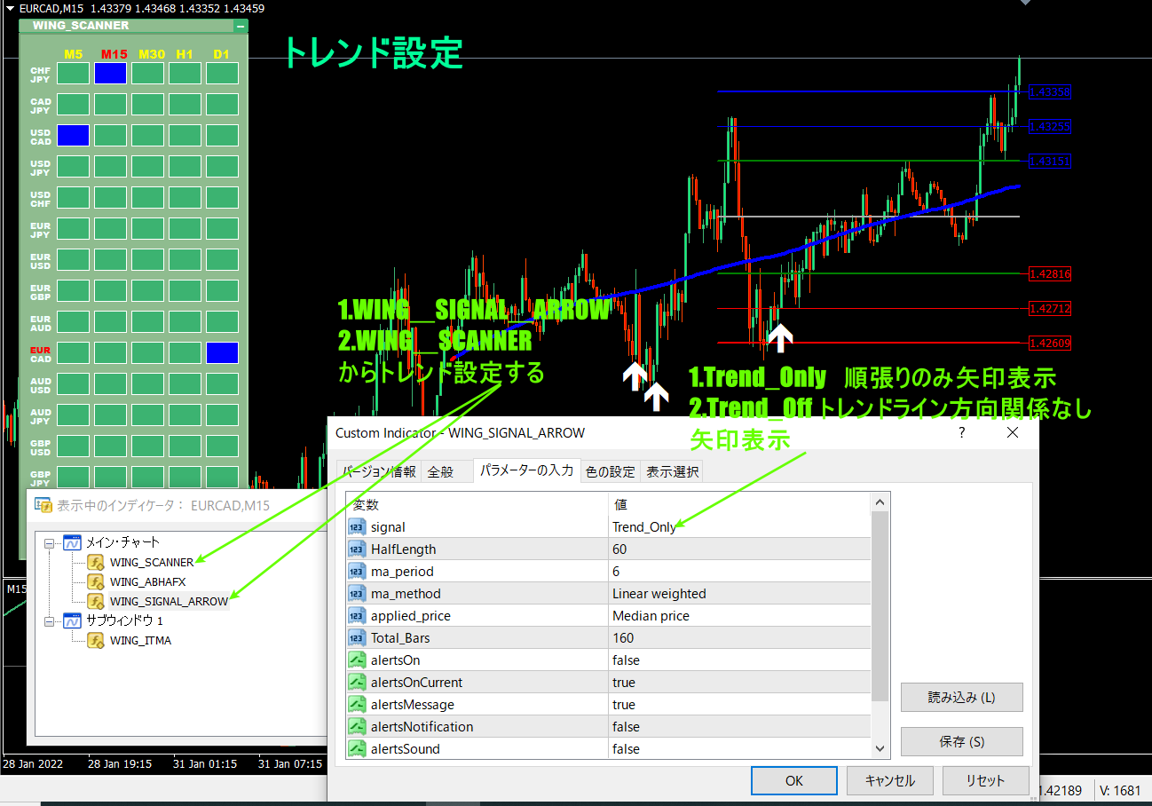The width and height of the screenshot is (1152, 806).
Task: Click the integer icon beside HalfLength
Action: click(x=357, y=549)
